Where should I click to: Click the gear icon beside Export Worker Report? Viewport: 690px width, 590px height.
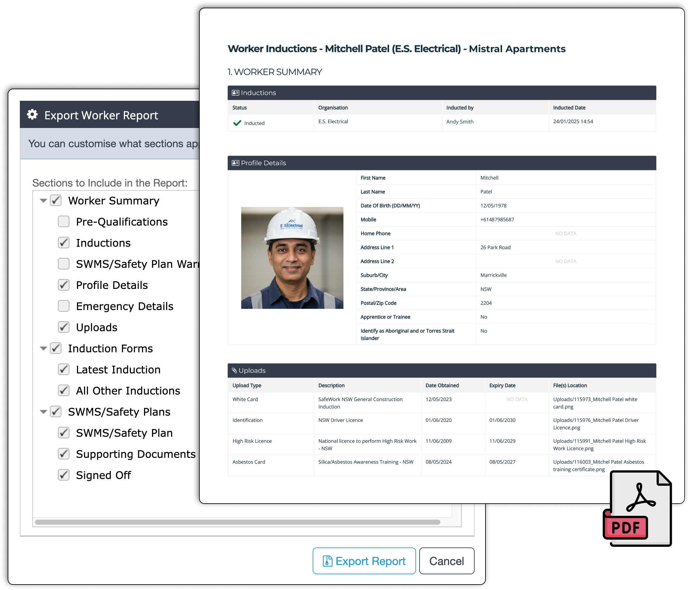[x=32, y=115]
